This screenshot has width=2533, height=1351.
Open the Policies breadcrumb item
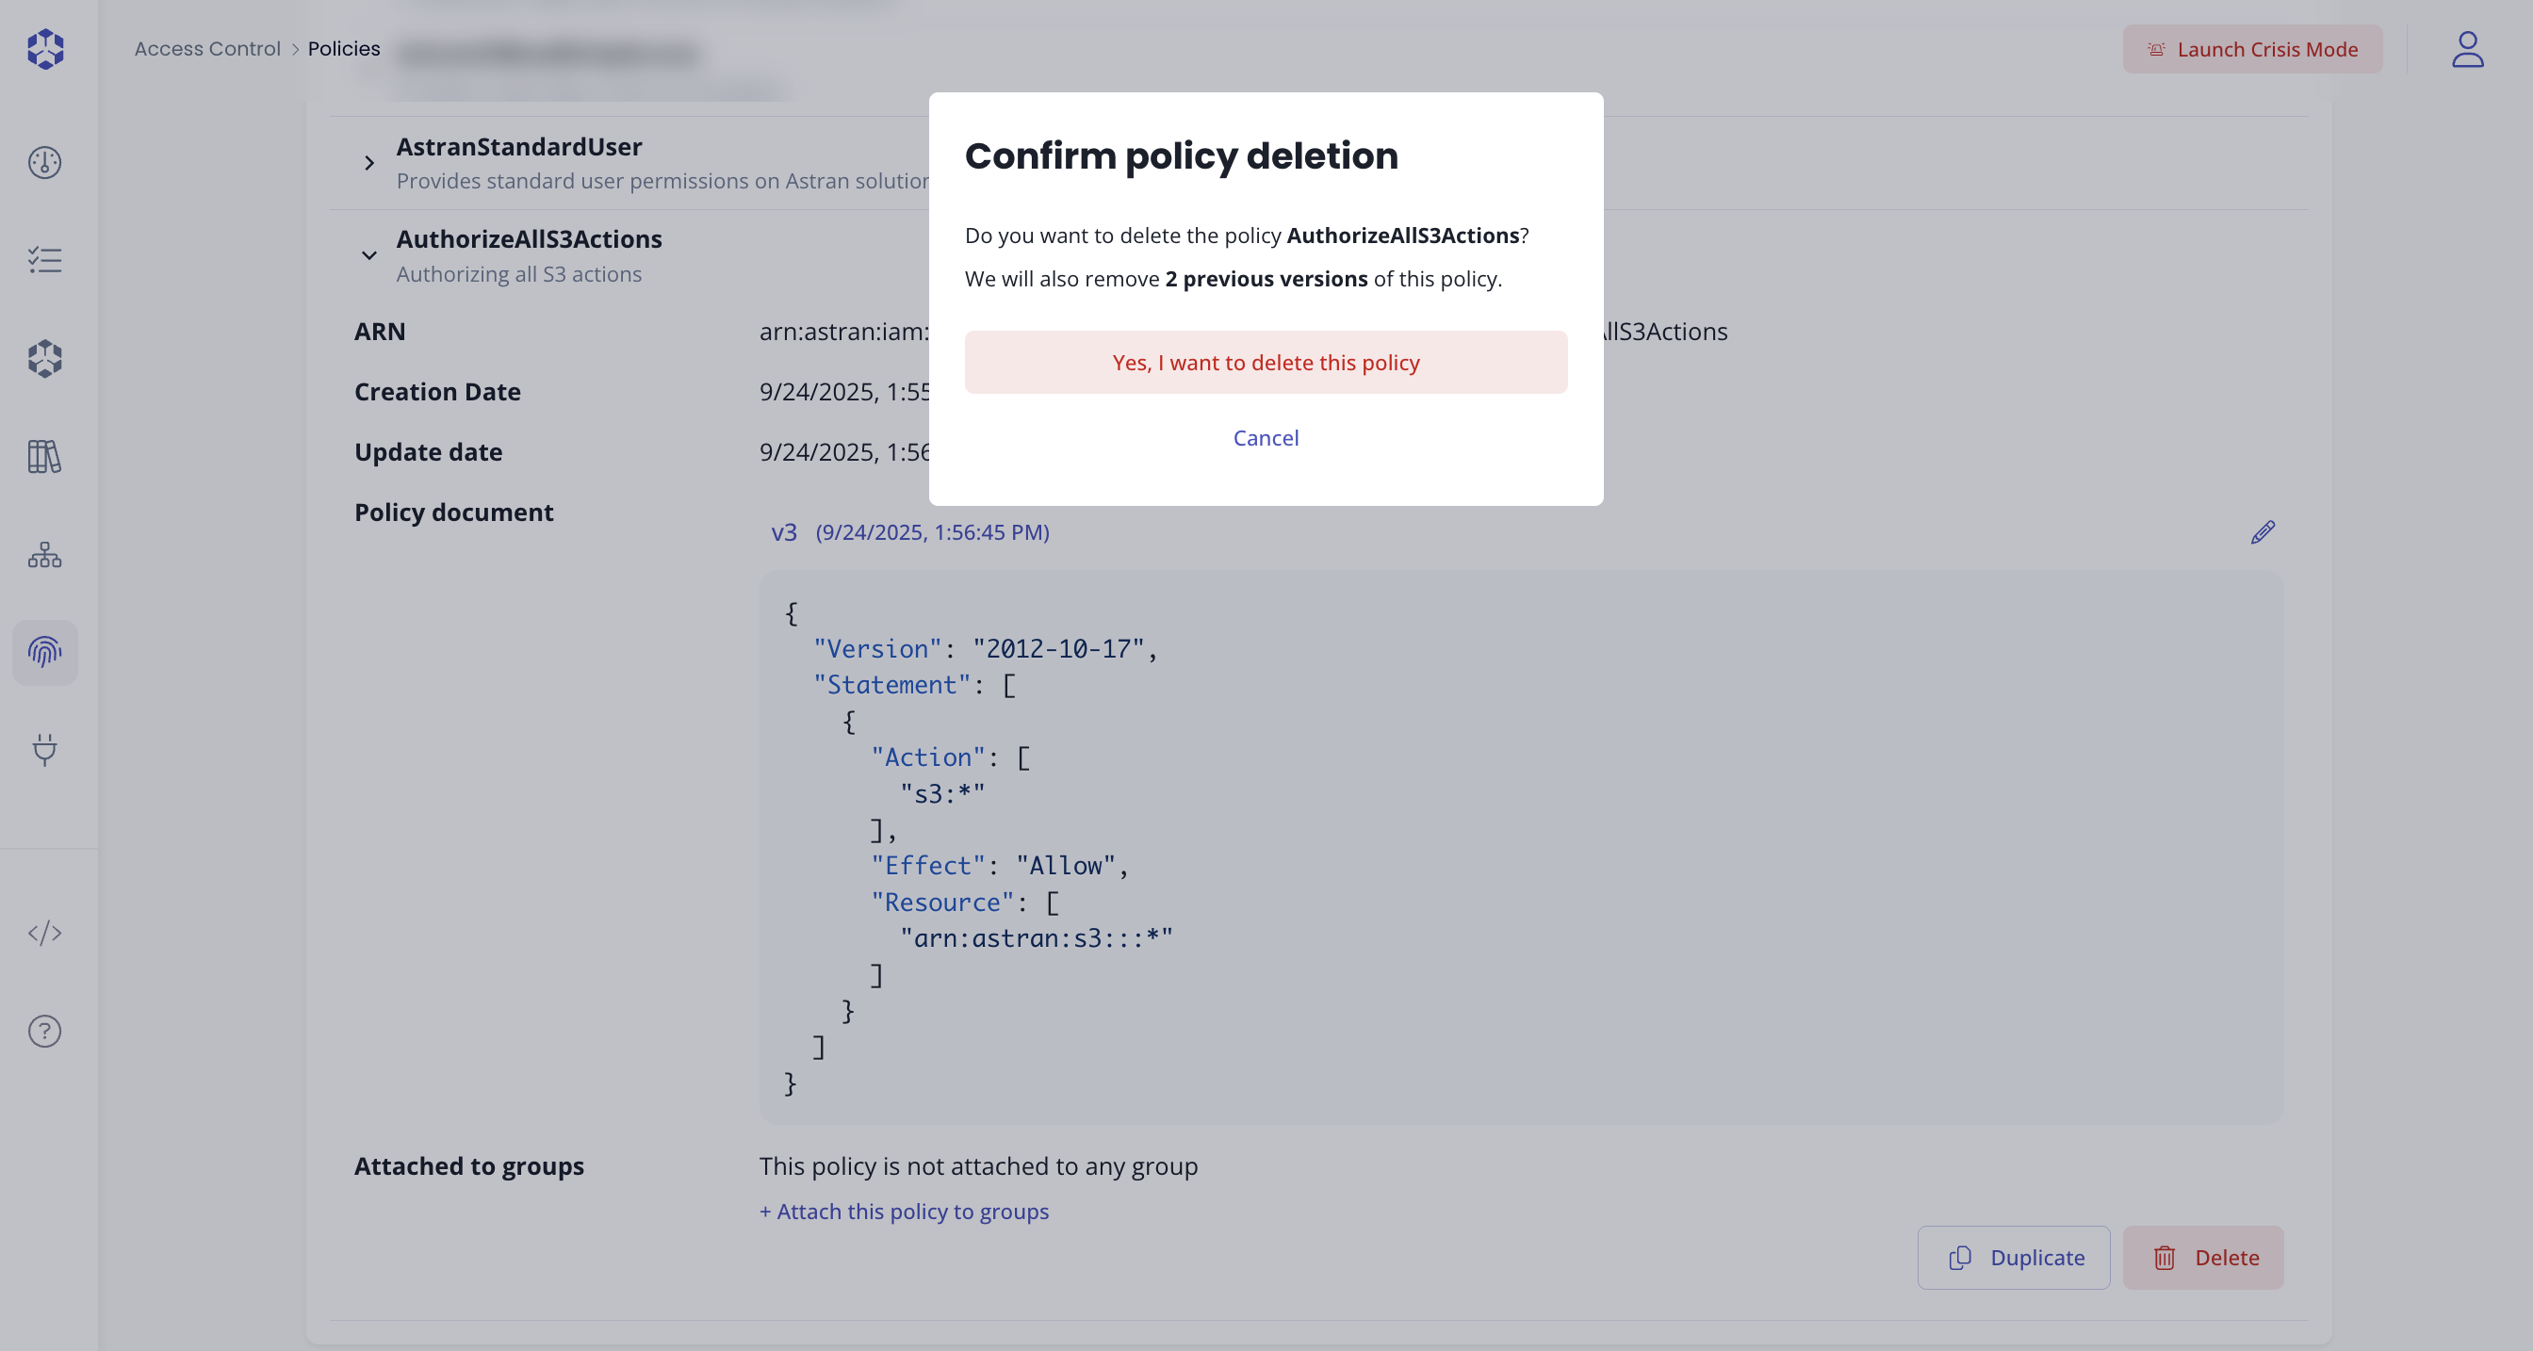(343, 48)
